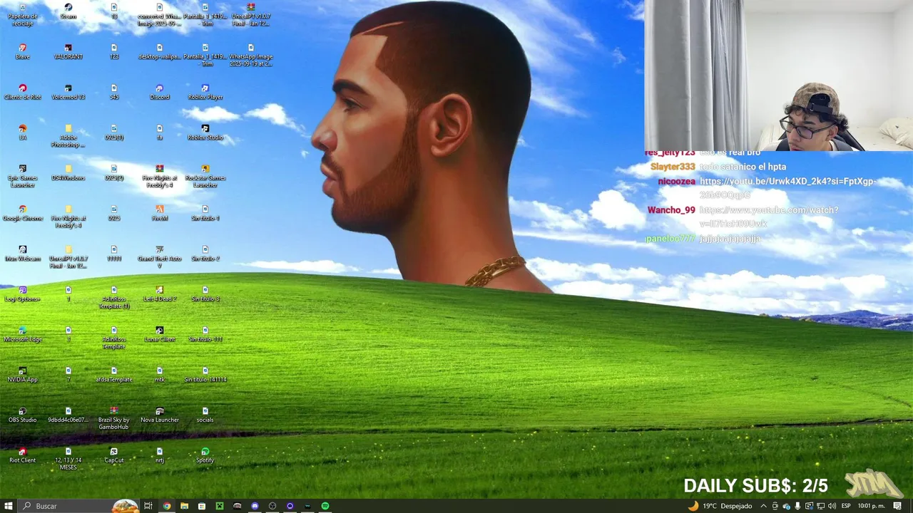Select the Voicemod V3 desktop icon
The height and width of the screenshot is (513, 913).
click(68, 92)
